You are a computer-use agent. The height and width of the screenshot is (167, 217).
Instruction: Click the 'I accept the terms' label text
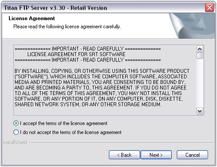click(64, 123)
